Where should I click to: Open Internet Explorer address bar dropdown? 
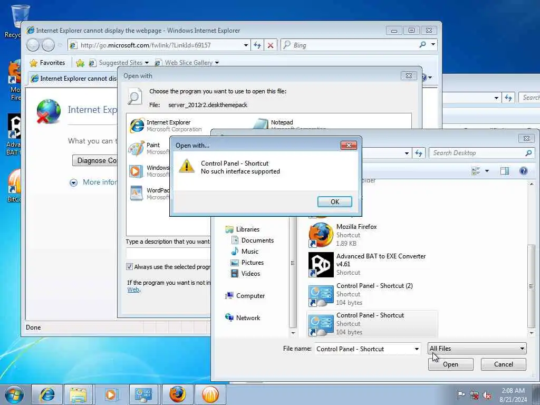click(x=246, y=45)
